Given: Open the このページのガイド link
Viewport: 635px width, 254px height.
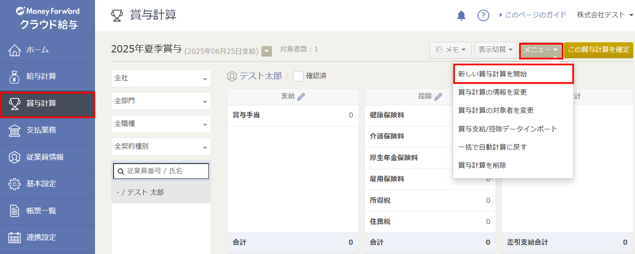Looking at the screenshot, I should 533,15.
